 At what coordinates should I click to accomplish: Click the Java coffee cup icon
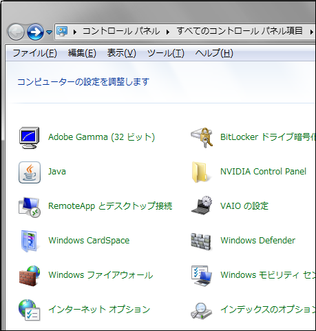pos(30,172)
